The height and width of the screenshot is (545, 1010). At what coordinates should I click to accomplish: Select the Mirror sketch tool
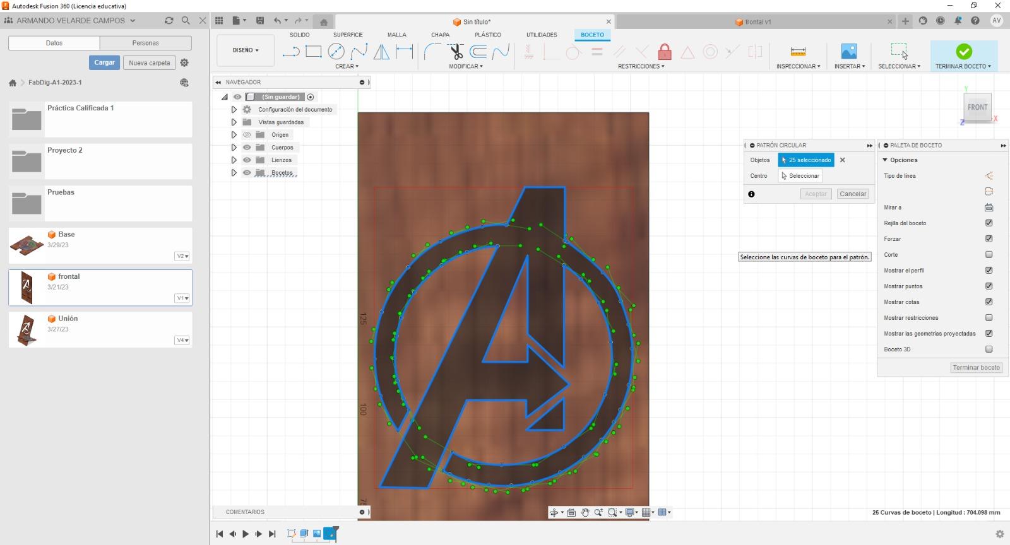click(x=381, y=52)
